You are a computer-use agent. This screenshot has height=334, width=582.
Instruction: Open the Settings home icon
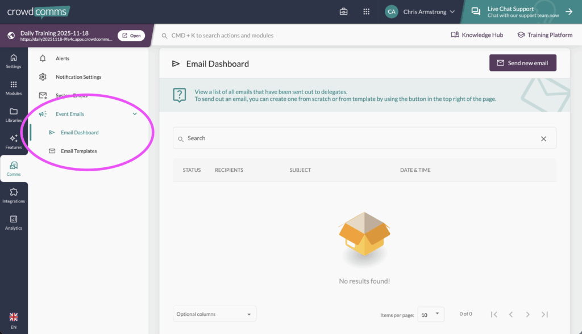click(14, 61)
